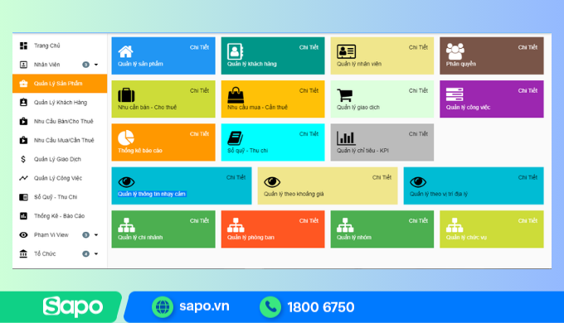Expand the Phạm Vi View submenu arrow
Viewport: 564px width, 323px height.
pyautogui.click(x=96, y=235)
